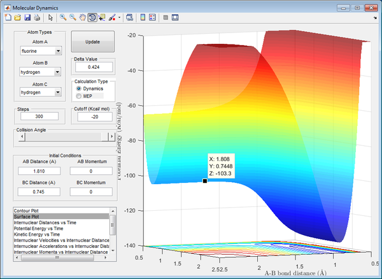Select the MEP calculation type
This screenshot has height=279, width=382.
click(x=79, y=96)
